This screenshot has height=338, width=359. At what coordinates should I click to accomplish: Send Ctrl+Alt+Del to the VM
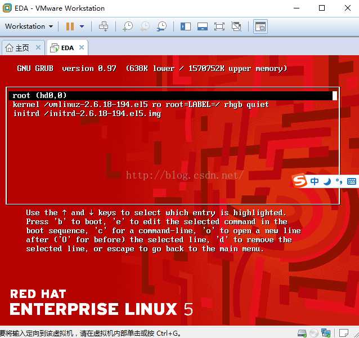pyautogui.click(x=104, y=26)
